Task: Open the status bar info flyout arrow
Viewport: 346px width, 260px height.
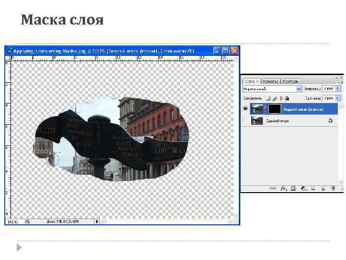Action: click(x=97, y=221)
